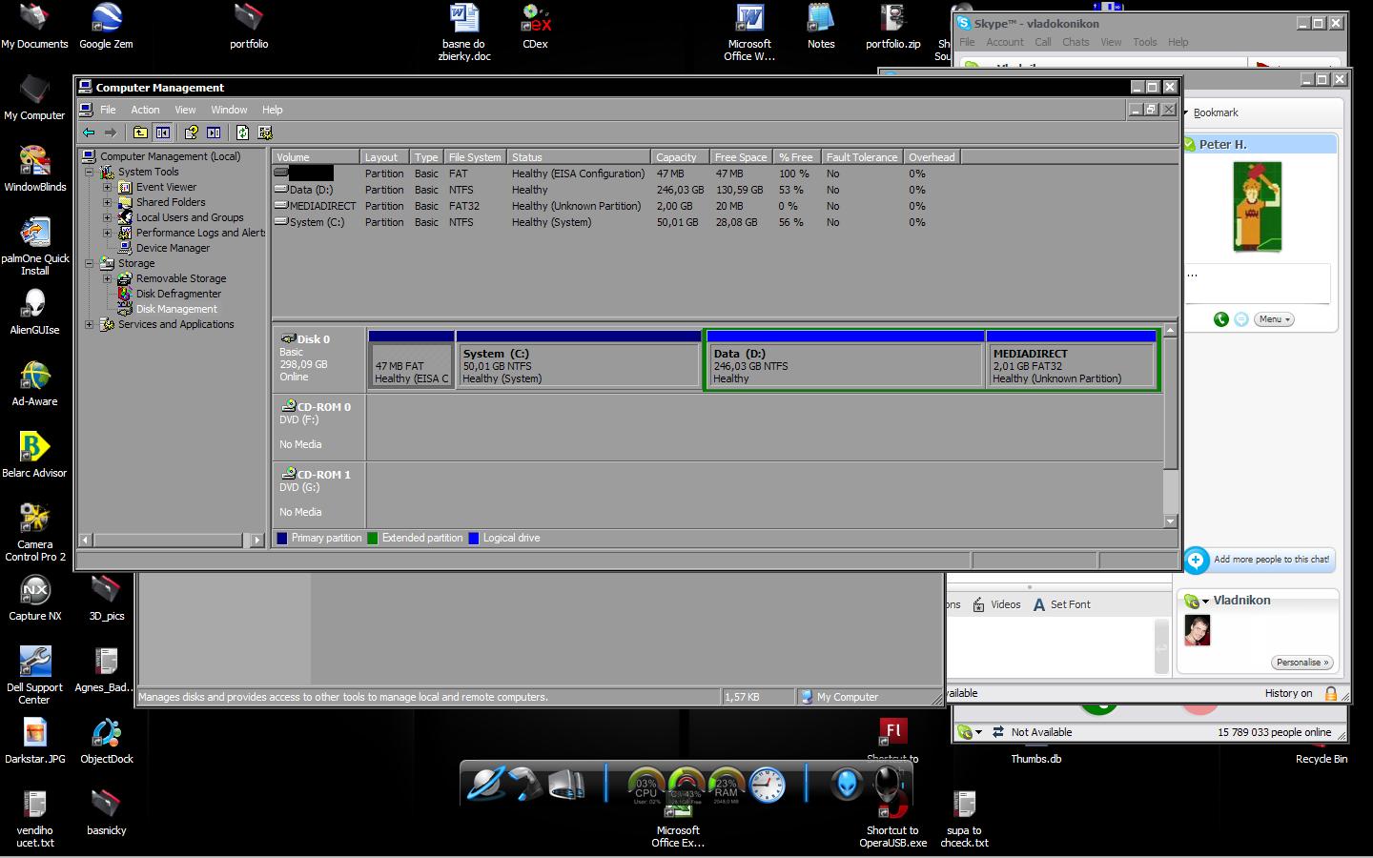Open the View menu in Computer Management
Screen dimensions: 1373x858
click(x=185, y=110)
